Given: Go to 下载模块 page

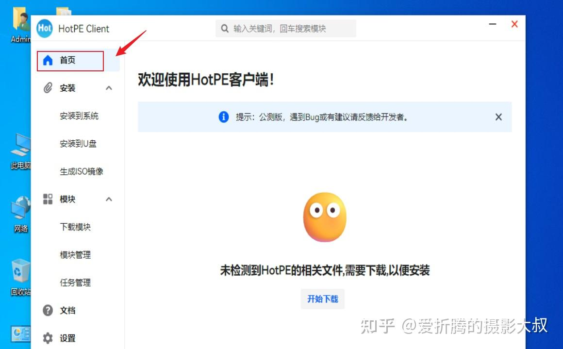Looking at the screenshot, I should [75, 227].
